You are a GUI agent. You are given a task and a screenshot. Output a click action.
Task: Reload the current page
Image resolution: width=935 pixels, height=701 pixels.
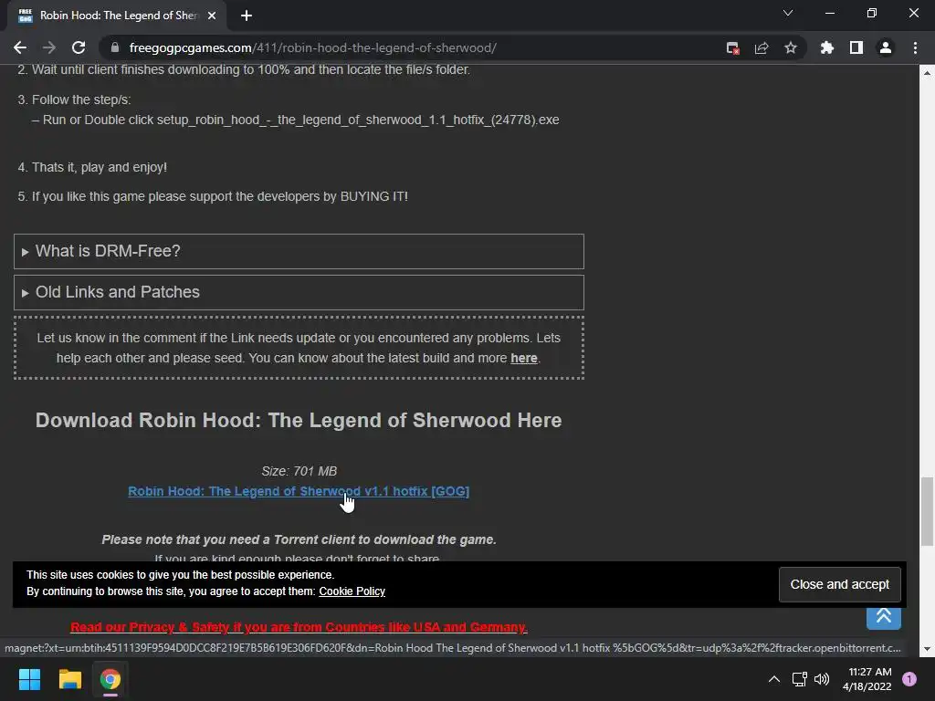point(79,47)
